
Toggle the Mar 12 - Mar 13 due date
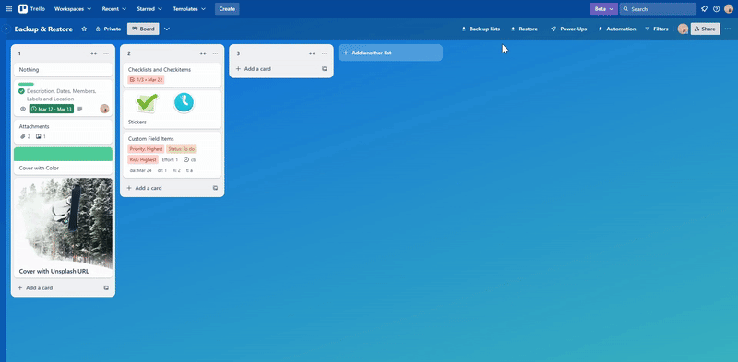pos(52,109)
